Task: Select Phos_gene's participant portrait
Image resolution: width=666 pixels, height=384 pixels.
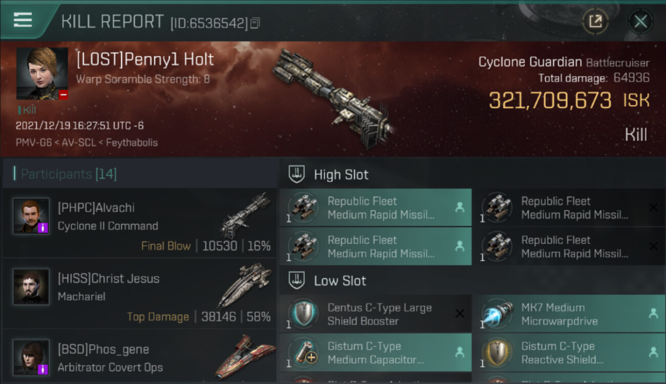Action: (x=31, y=357)
